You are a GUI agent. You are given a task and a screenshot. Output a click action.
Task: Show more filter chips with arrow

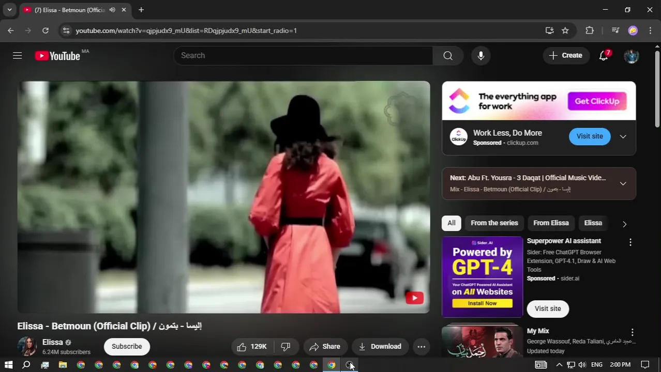[x=624, y=224]
